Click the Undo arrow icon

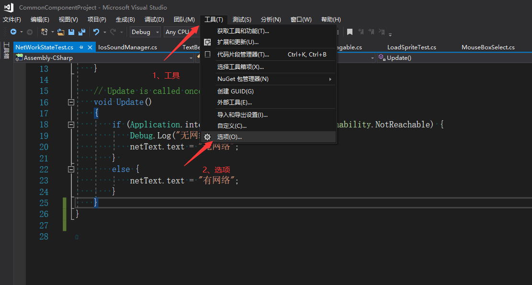[x=96, y=32]
